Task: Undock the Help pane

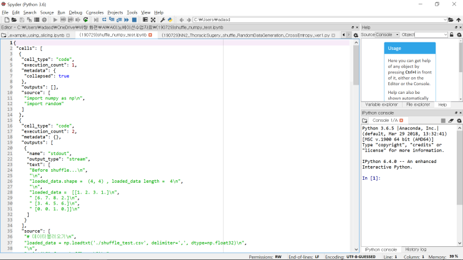Action: coord(456,27)
